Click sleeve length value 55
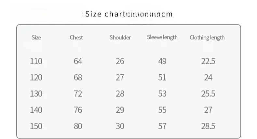This screenshot has width=257, height=139. pyautogui.click(x=162, y=110)
